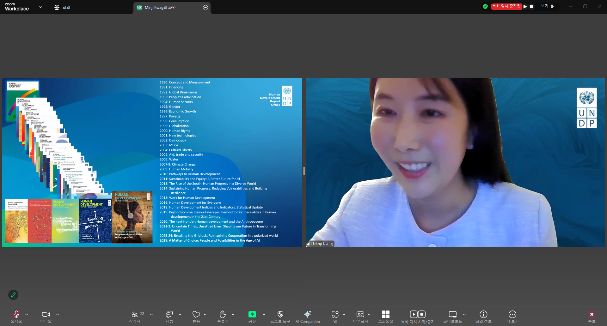Expand the reactions (반응) options arrow
This screenshot has width=607, height=326.
point(205,314)
